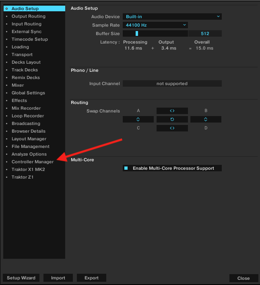Close the preferences window

tap(243, 278)
